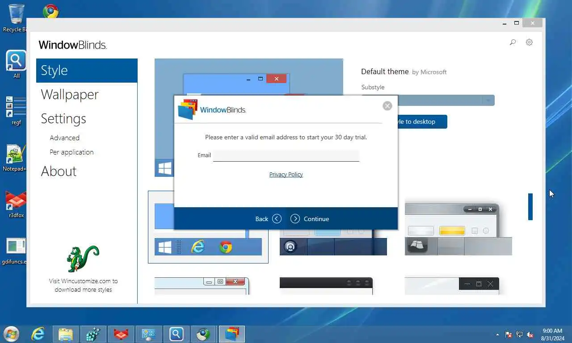Open the Substyle dropdown
Viewport: 572px width, 343px height.
[428, 100]
